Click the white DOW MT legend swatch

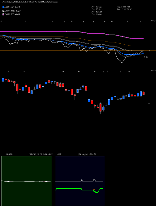tap(3, 11)
